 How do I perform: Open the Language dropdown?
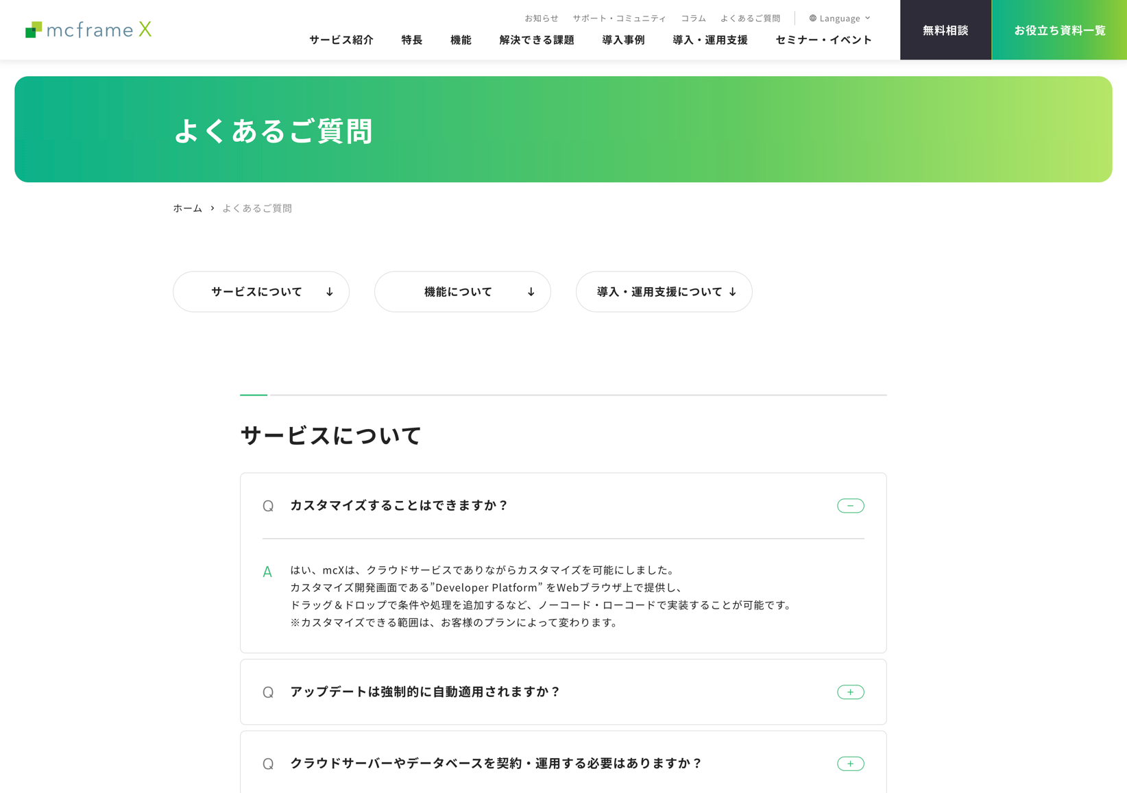(x=840, y=19)
